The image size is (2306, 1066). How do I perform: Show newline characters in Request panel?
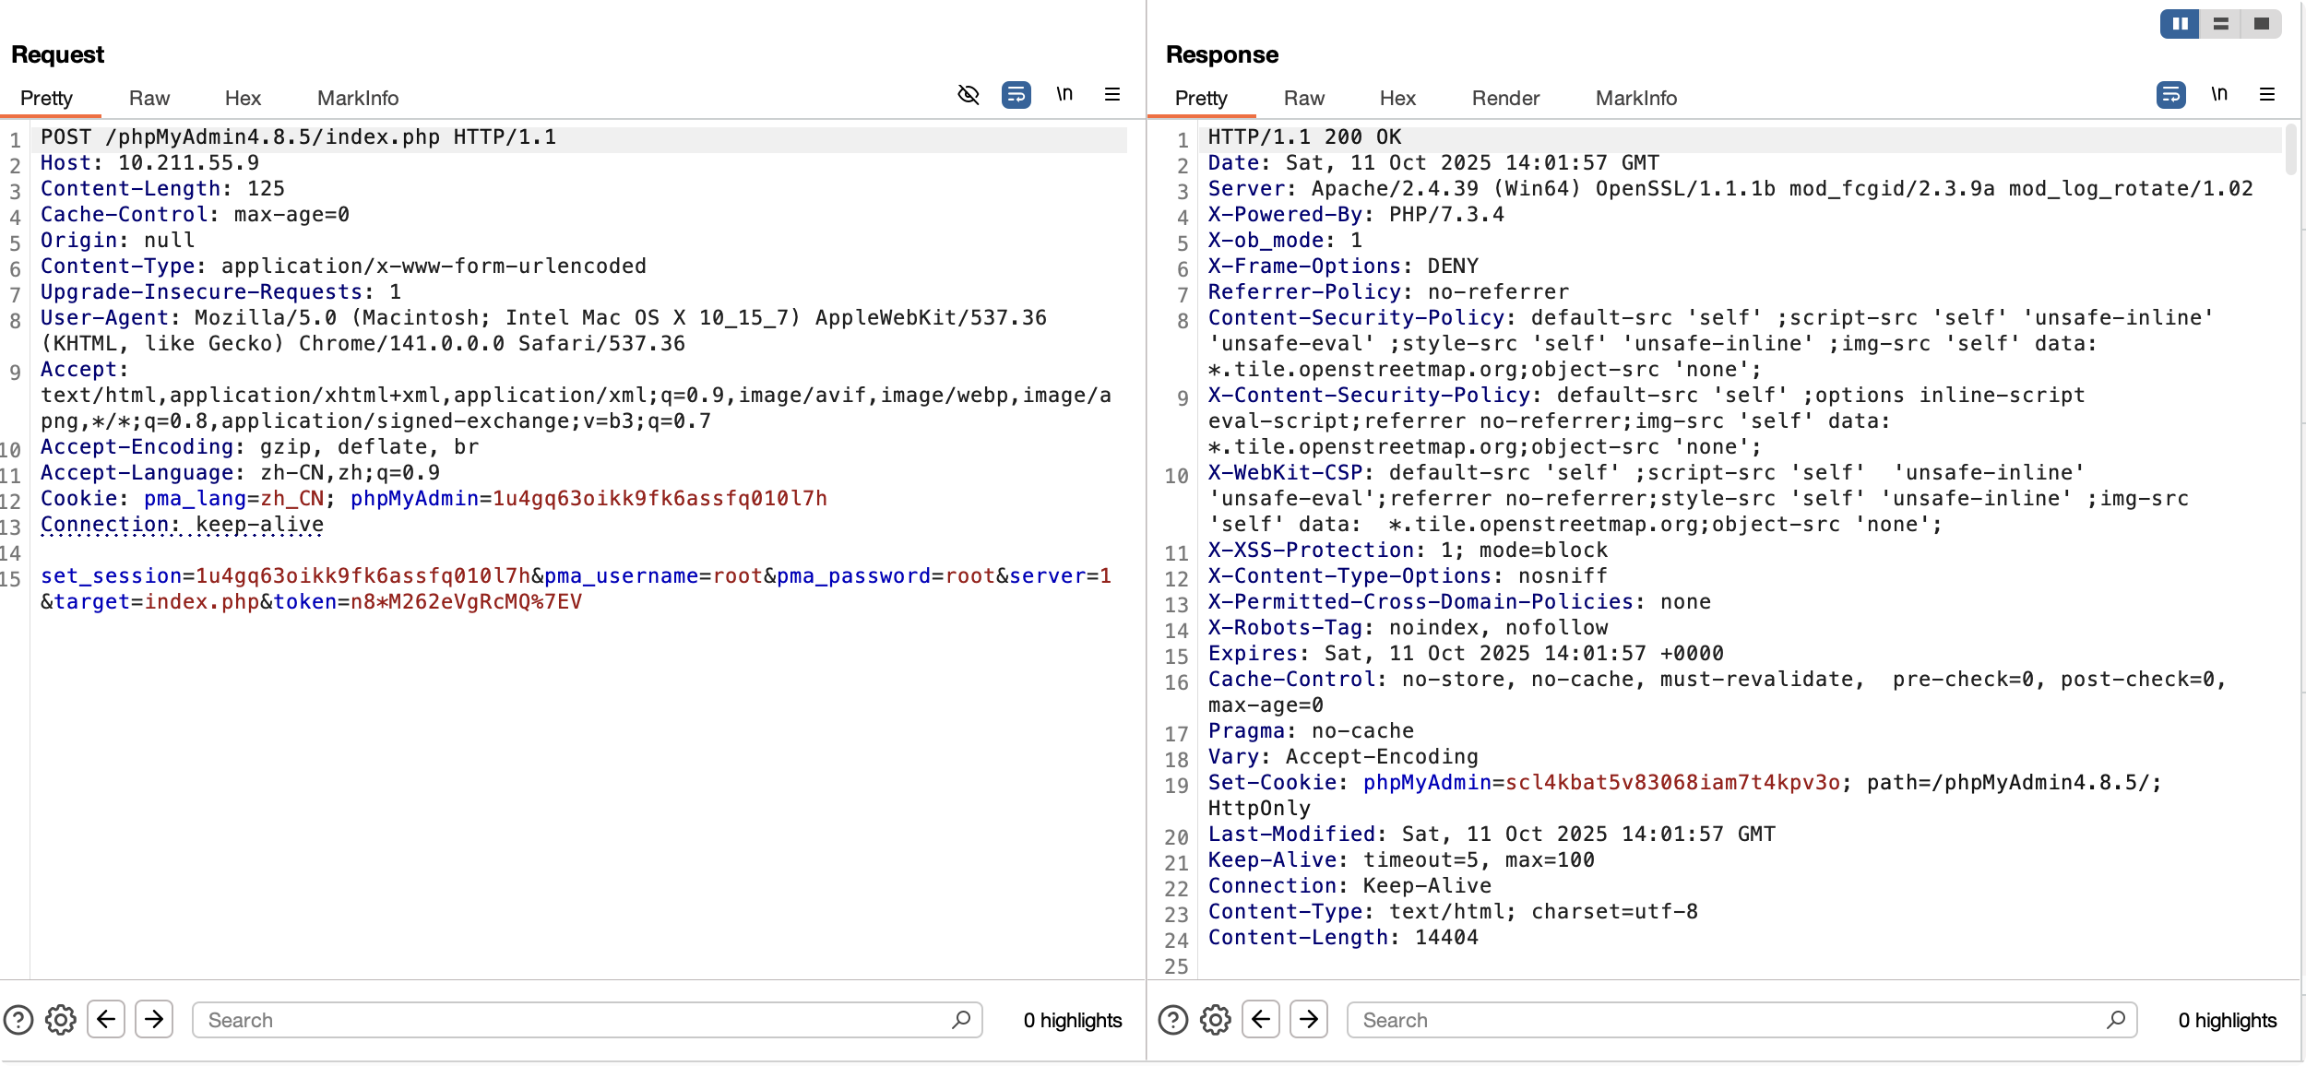tap(1064, 95)
